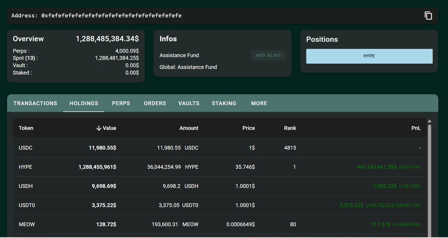This screenshot has height=238, width=448.
Task: Click the USDC value 11,980.55$
Action: coord(103,148)
